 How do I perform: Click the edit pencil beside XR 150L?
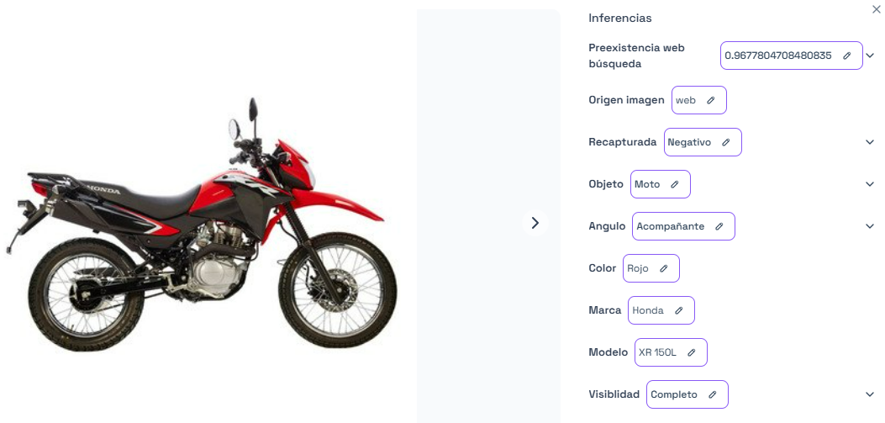[x=692, y=352]
